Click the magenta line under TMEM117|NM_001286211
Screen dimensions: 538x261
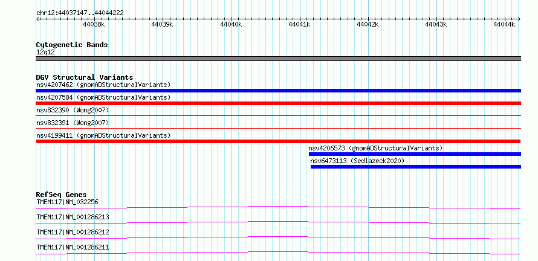(278, 253)
